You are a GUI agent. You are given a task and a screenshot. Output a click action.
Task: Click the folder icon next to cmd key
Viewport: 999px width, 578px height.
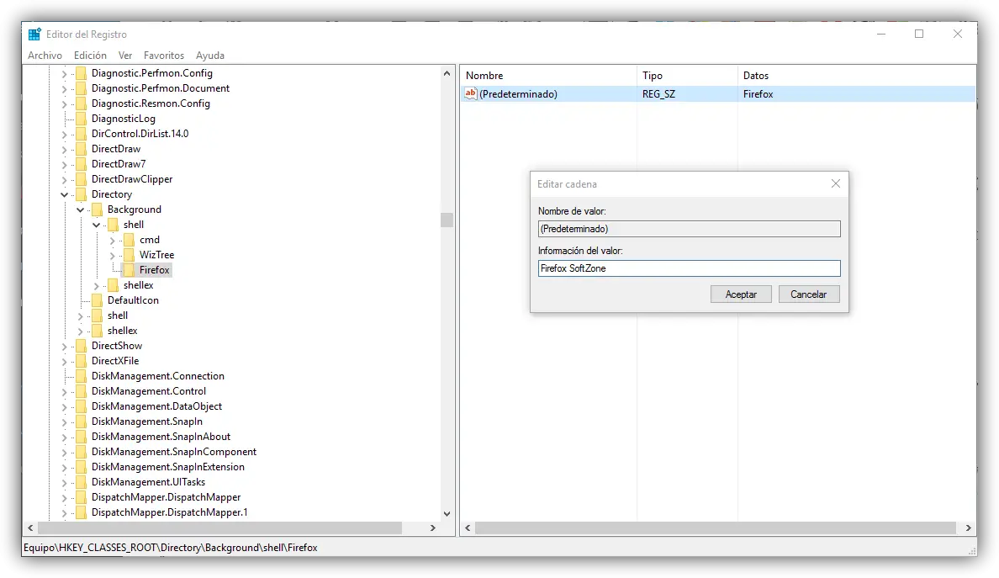[x=129, y=240]
